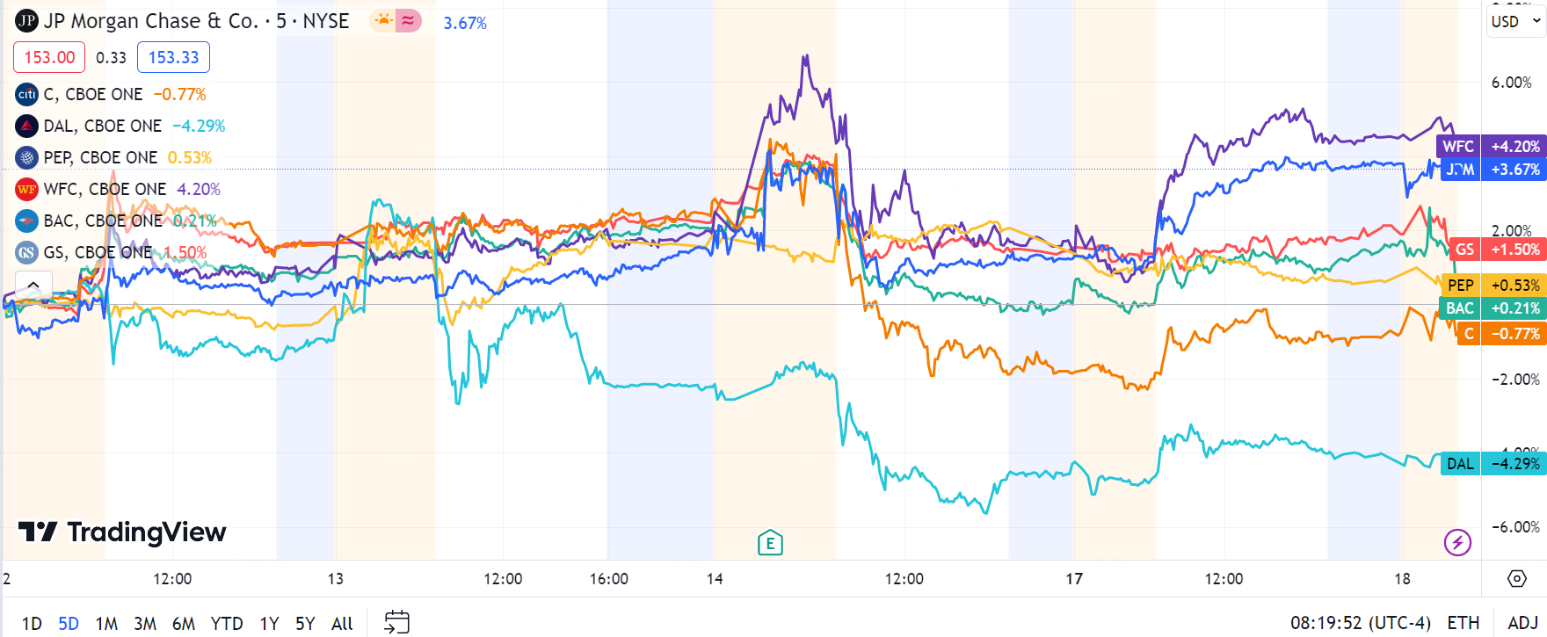Select the GS, CBOE ONE legend row

coord(112,252)
